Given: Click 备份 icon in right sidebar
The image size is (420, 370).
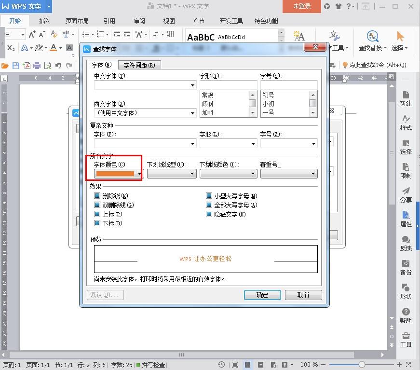Looking at the screenshot, I should pyautogui.click(x=406, y=267).
